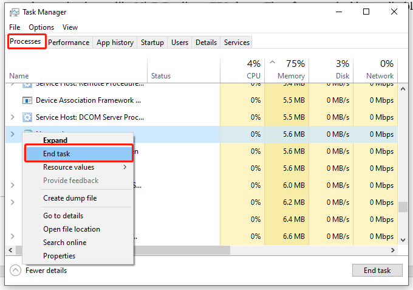Close the Task Manager window
The image size is (413, 290).
[394, 12]
